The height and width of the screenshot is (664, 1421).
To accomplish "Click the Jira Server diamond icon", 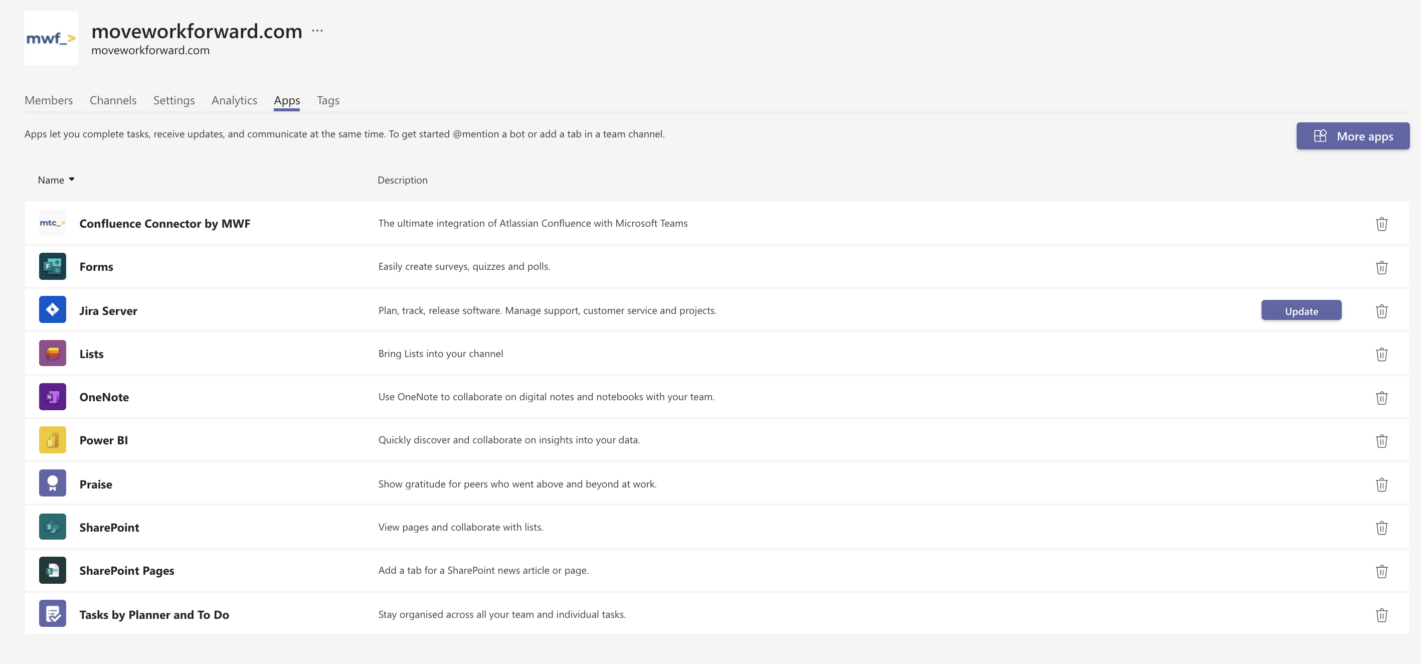I will pyautogui.click(x=53, y=309).
